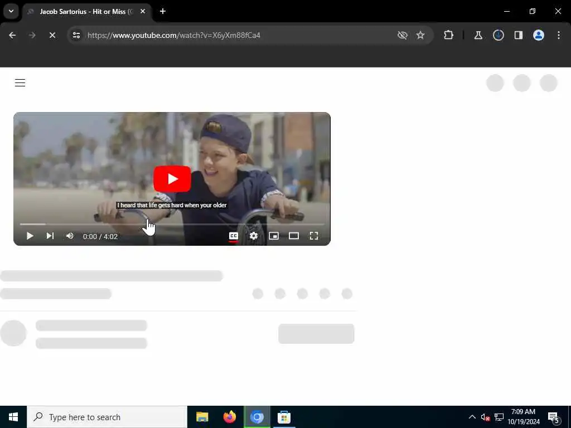Click the circular clock extension icon in toolbar

point(498,35)
